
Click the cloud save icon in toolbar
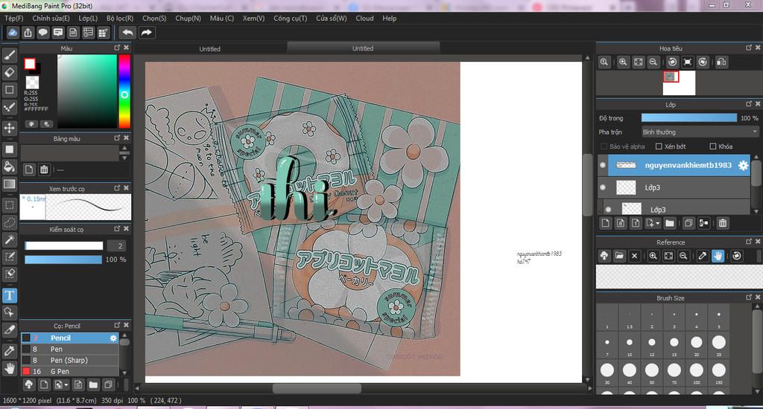(13, 33)
